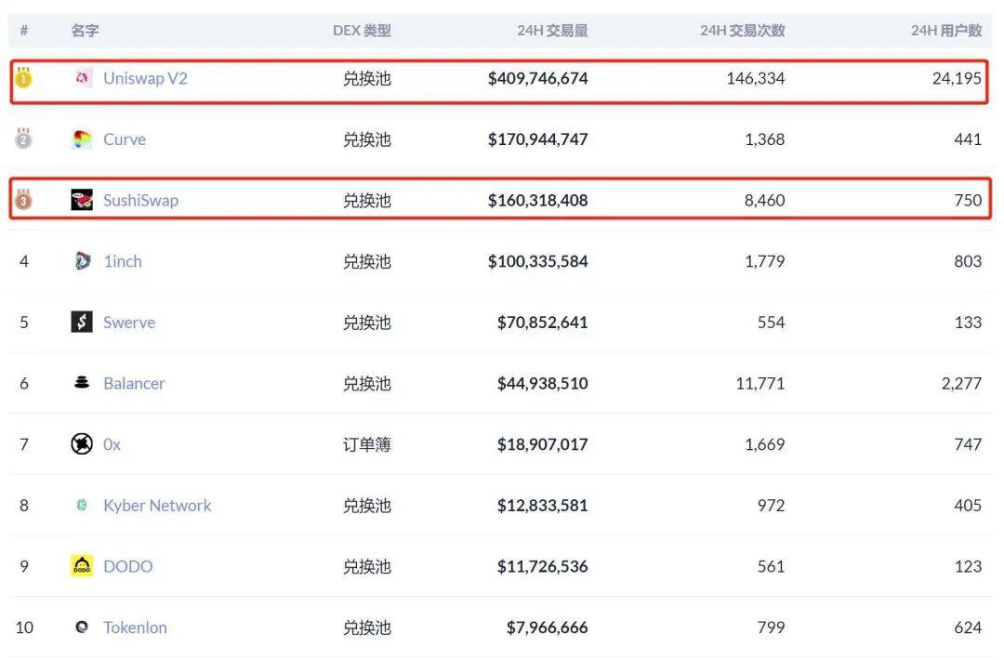Click the gold medal rank 1 icon

[23, 77]
